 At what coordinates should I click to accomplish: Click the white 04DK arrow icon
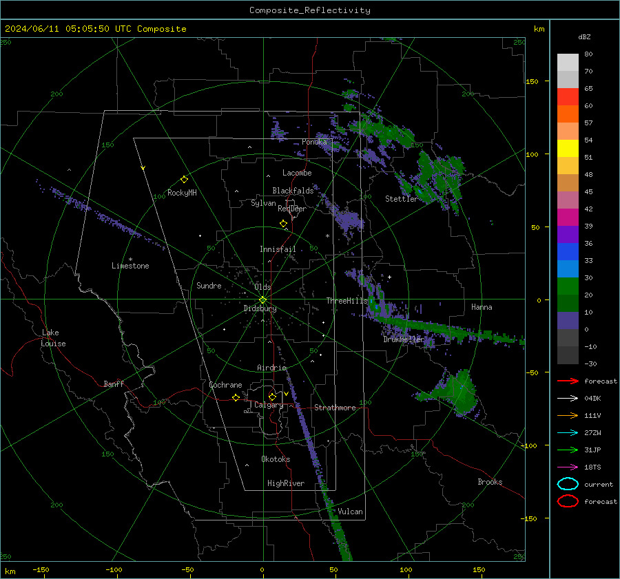568,399
